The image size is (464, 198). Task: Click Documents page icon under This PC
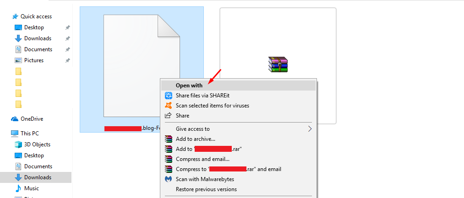click(18, 166)
